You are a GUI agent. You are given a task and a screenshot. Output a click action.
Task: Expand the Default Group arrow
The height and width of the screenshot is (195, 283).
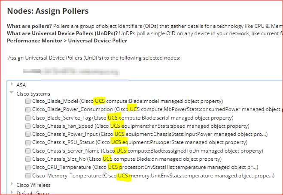(x=12, y=192)
